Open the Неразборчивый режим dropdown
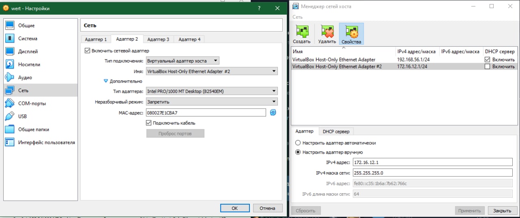This screenshot has height=218, width=520. (x=212, y=102)
